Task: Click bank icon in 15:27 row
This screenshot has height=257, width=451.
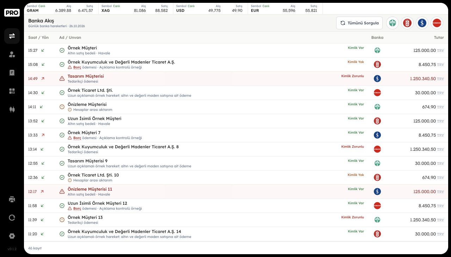Action: (377, 50)
